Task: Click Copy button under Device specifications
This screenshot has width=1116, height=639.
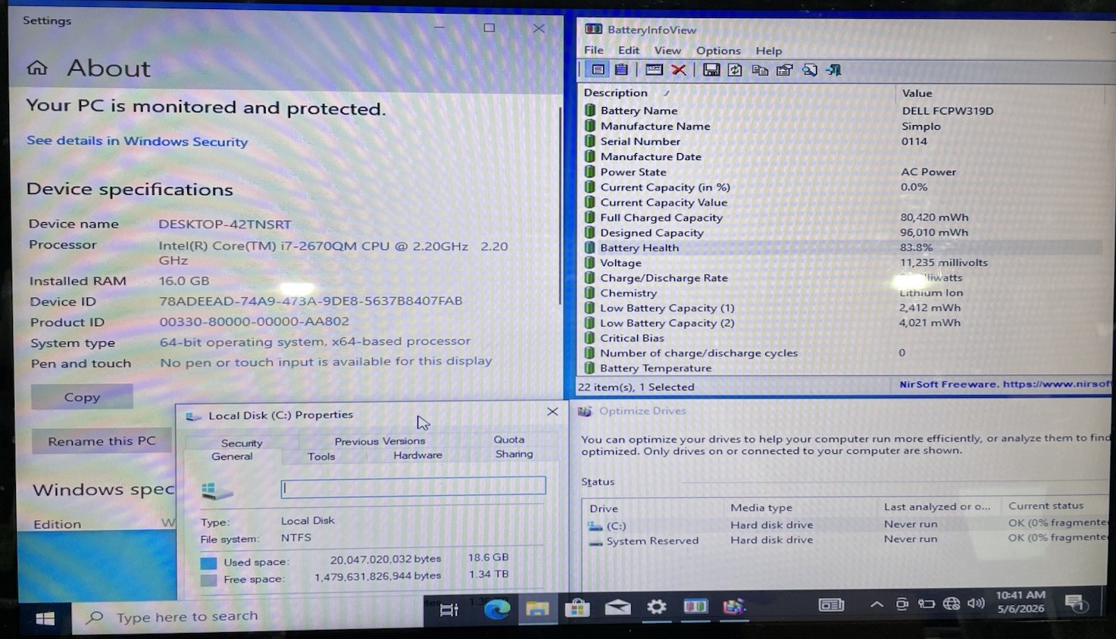Action: click(82, 397)
